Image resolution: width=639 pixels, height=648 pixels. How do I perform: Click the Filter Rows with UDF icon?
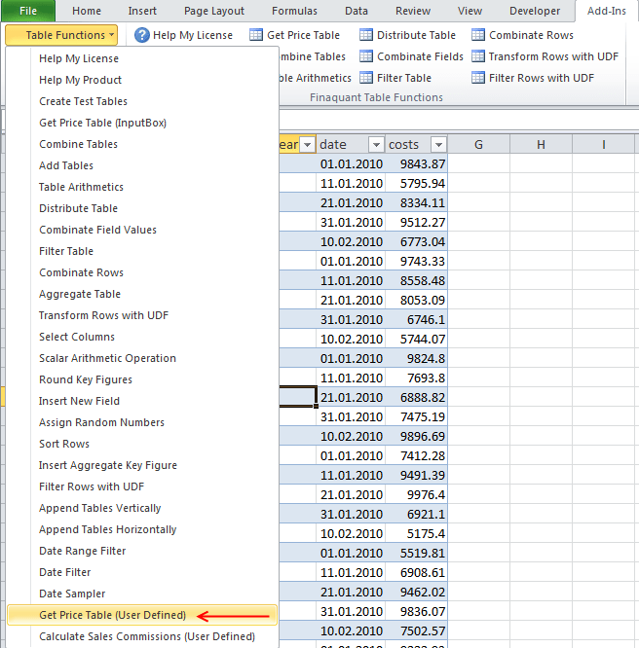click(478, 77)
